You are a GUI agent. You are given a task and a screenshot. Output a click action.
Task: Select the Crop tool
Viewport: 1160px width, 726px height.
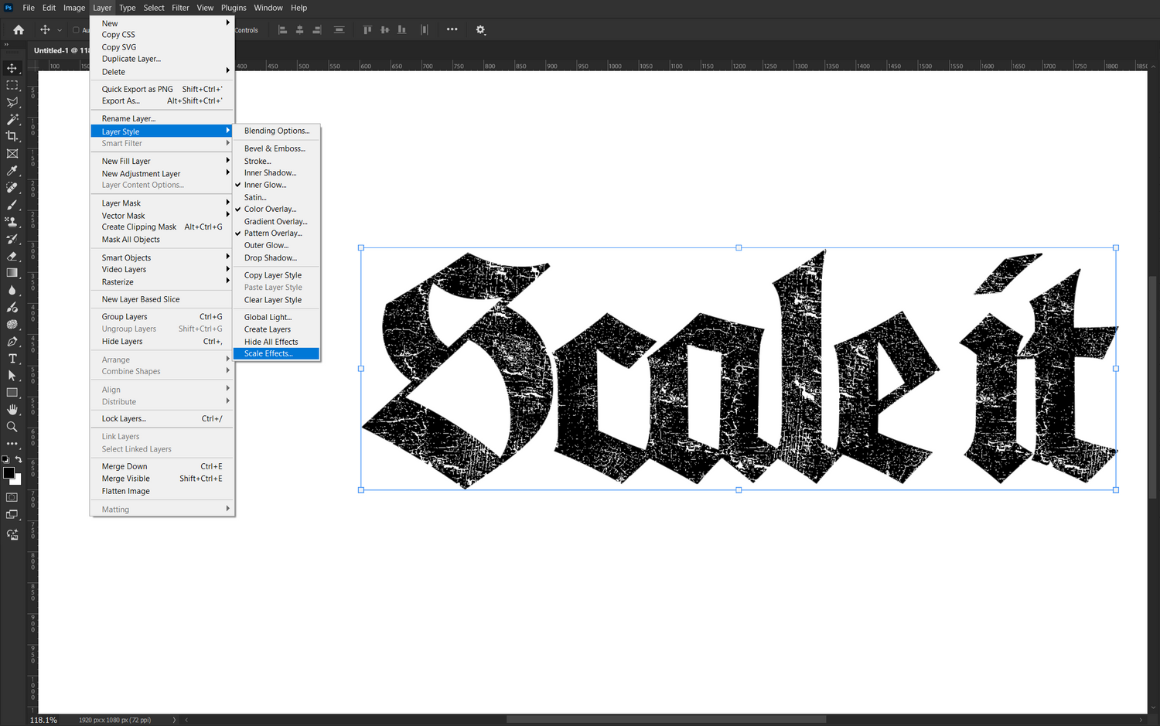(x=12, y=136)
